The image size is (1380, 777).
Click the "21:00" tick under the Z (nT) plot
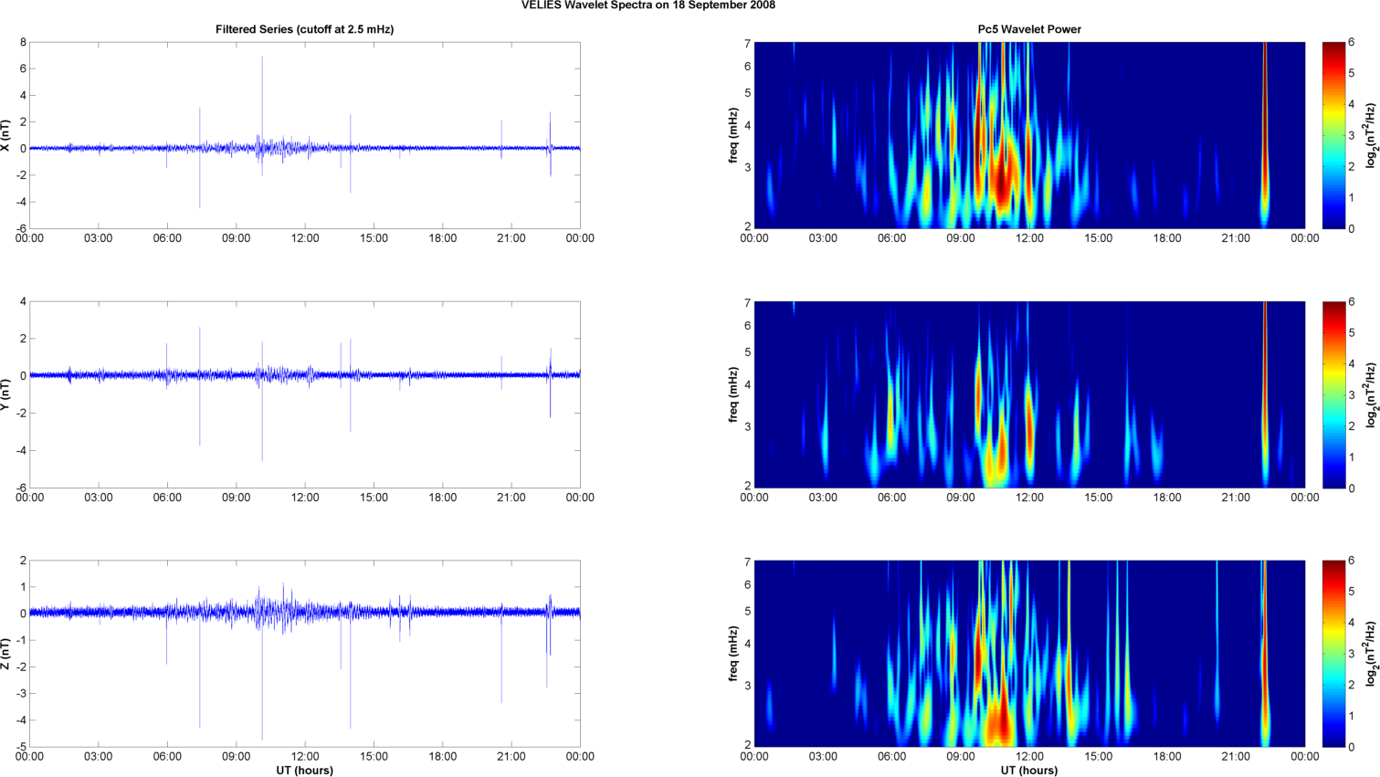click(511, 757)
